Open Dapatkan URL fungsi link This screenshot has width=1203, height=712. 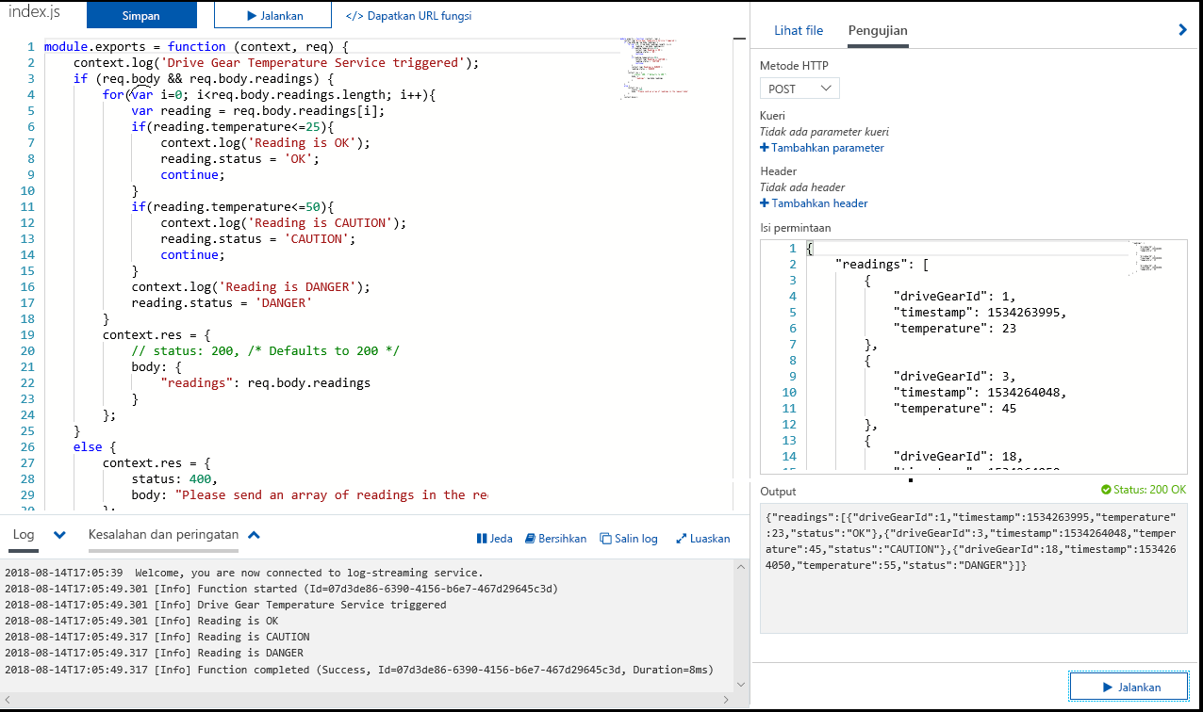click(408, 16)
